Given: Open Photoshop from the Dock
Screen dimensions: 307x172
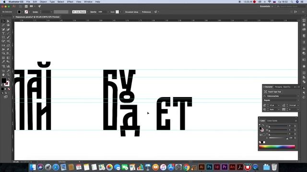Looking at the screenshot, I should pos(209,167).
